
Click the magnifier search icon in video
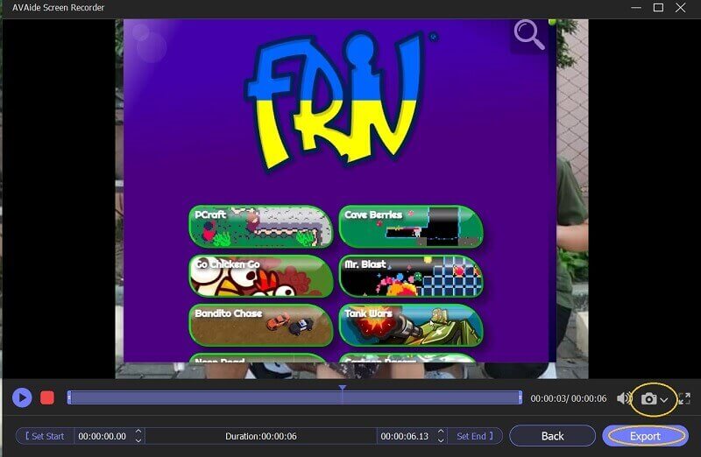click(529, 34)
